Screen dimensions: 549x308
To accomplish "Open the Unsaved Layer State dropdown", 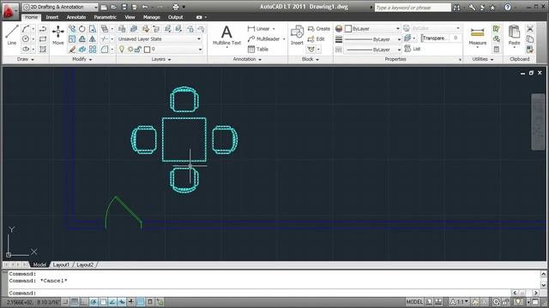I will (x=160, y=39).
